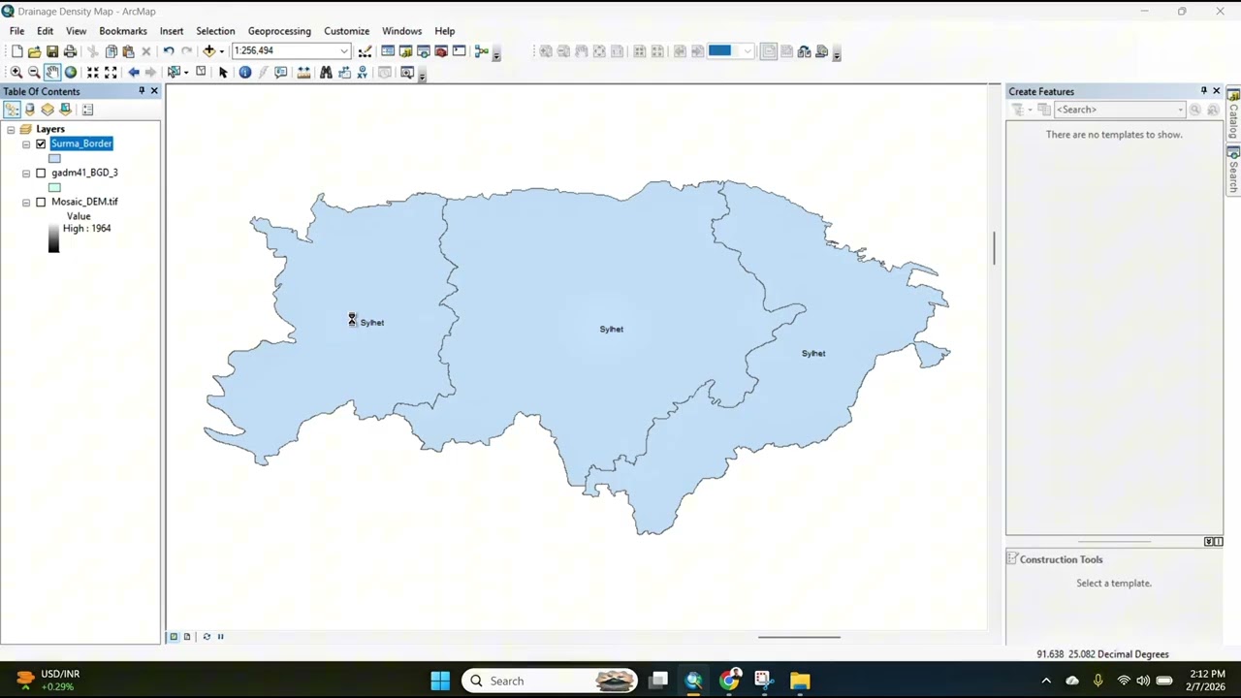The height and width of the screenshot is (698, 1241).
Task: Undo the last action
Action: (x=169, y=50)
